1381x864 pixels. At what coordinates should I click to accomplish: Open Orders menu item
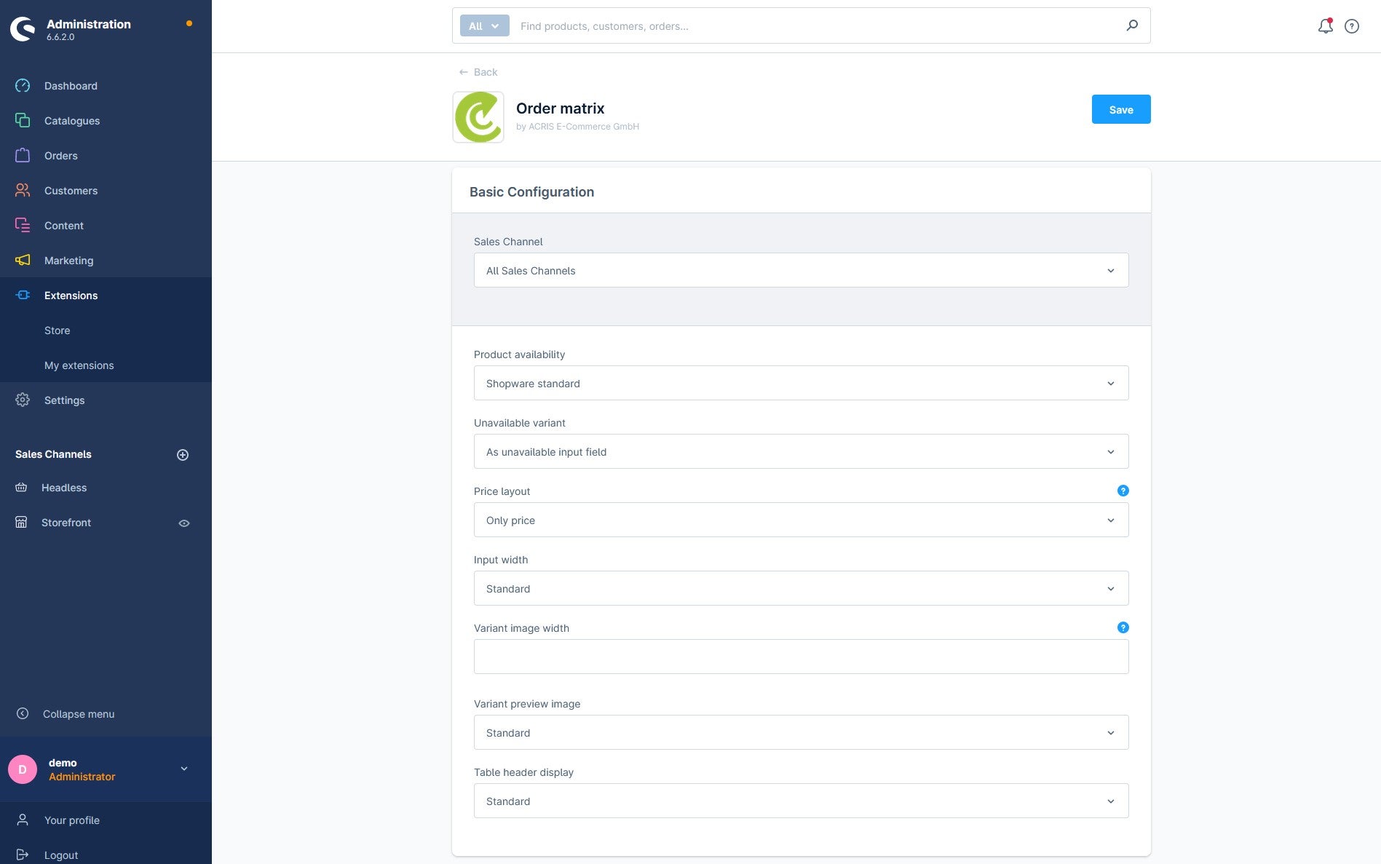click(x=106, y=156)
